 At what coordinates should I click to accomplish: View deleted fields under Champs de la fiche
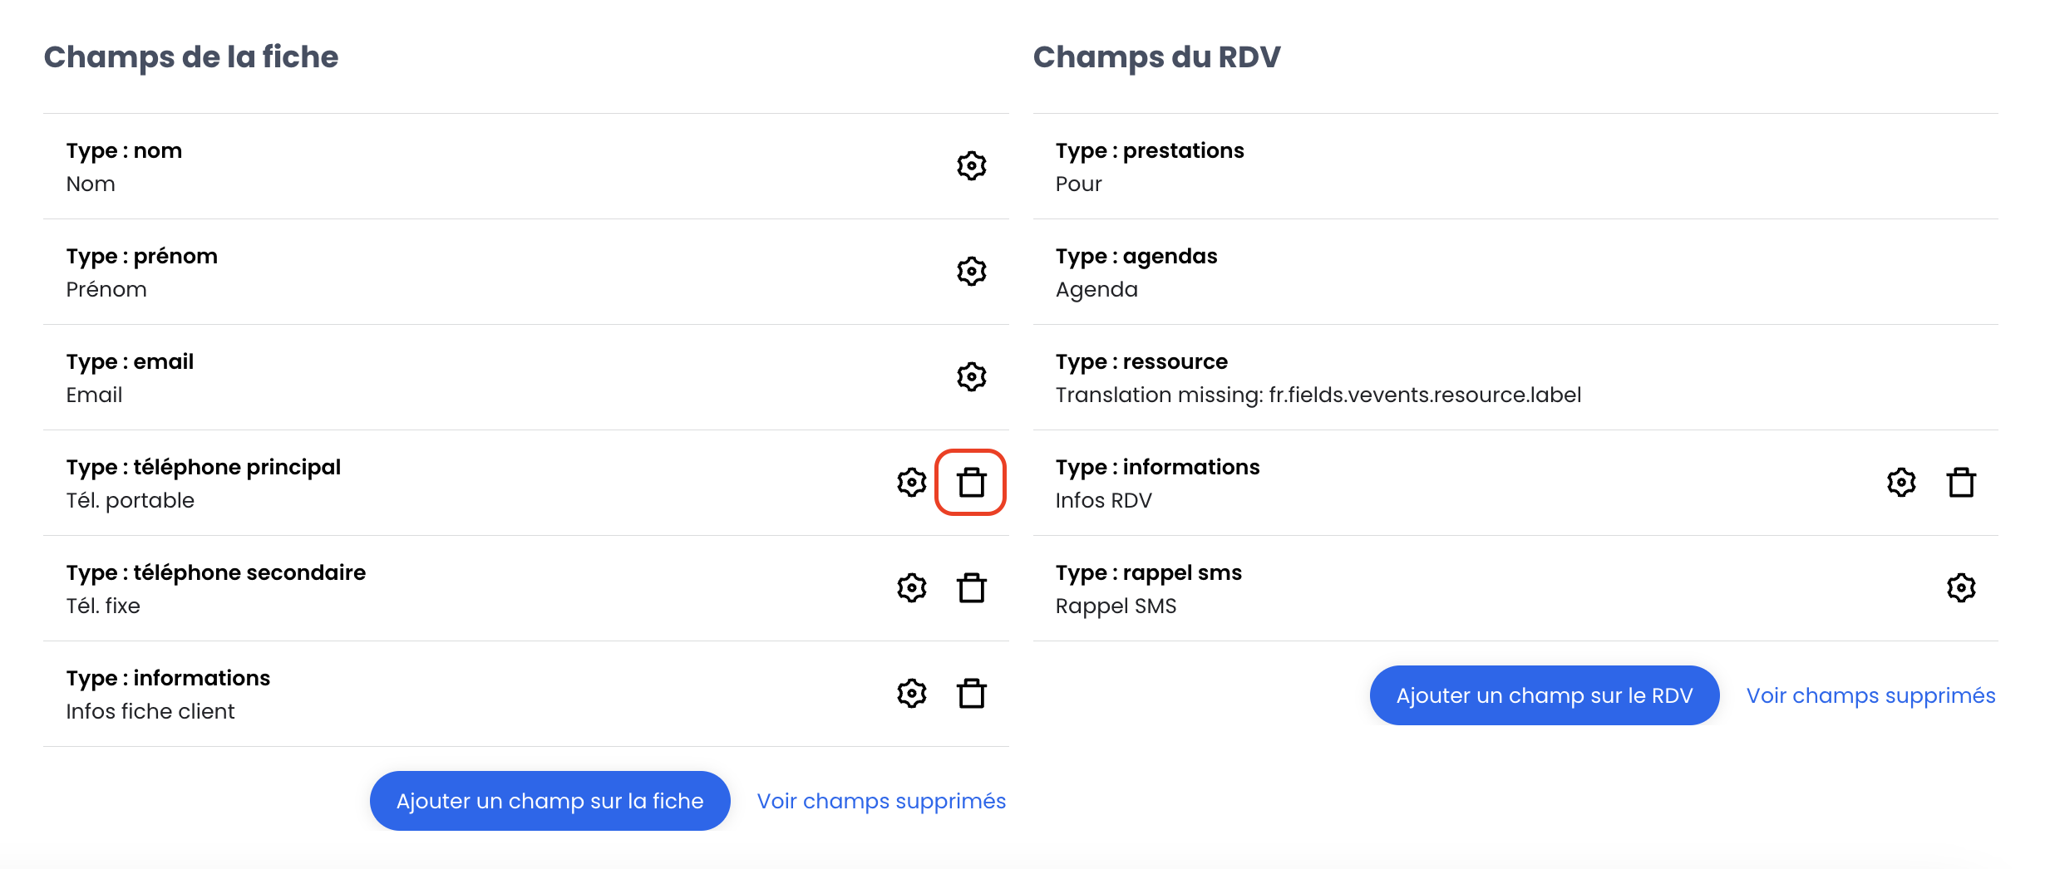click(x=881, y=801)
